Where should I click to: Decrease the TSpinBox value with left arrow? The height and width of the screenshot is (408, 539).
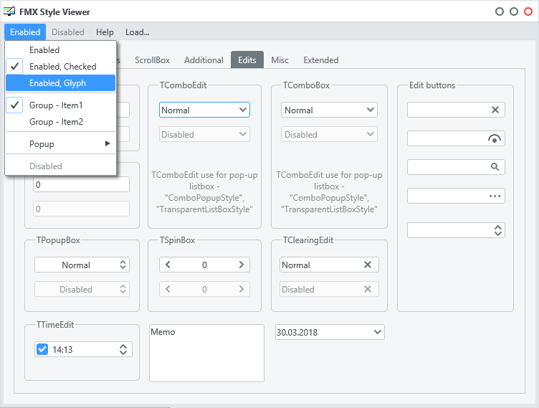tap(168, 265)
